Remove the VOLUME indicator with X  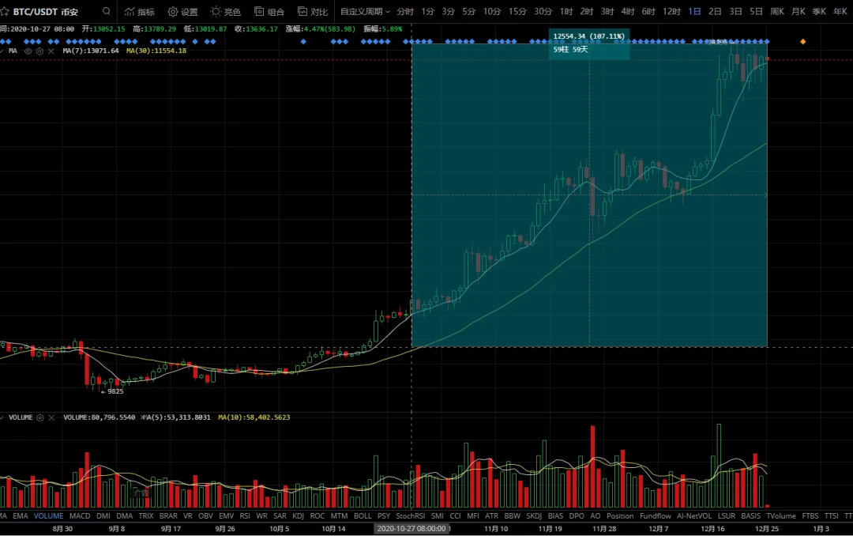tap(51, 417)
